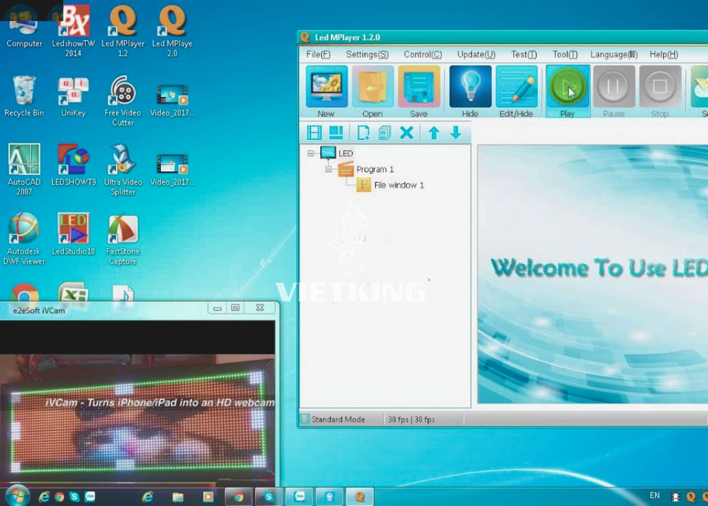Click the Welcome preview canvas

tap(593, 274)
